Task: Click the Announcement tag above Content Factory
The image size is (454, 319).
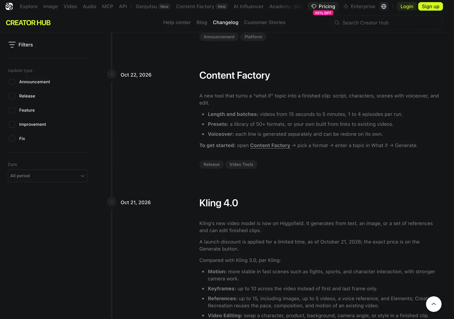Action: [219, 37]
